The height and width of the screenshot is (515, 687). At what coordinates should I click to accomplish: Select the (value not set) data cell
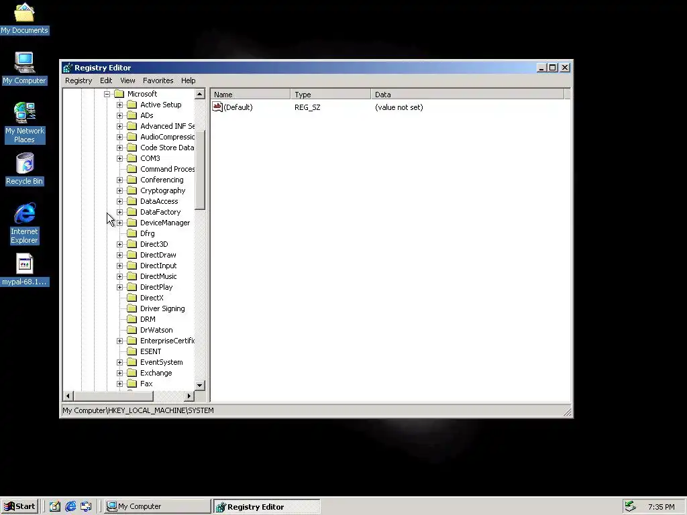point(399,107)
